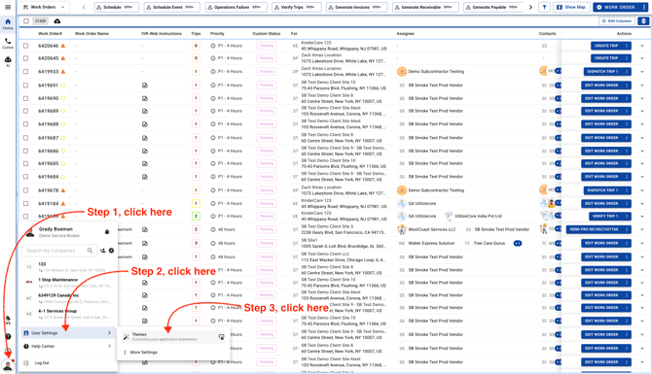Open the AI assistant sidebar icon
The height and width of the screenshot is (374, 652).
click(x=8, y=61)
